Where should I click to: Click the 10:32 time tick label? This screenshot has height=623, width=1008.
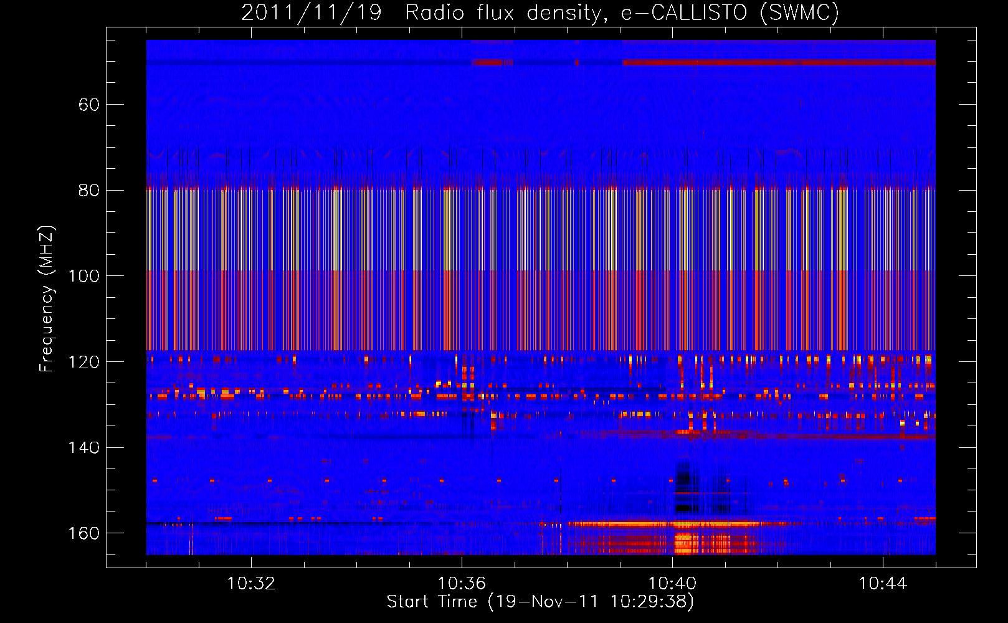tap(251, 584)
